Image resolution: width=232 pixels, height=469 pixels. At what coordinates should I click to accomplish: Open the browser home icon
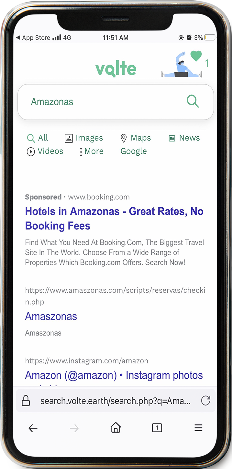(116, 428)
